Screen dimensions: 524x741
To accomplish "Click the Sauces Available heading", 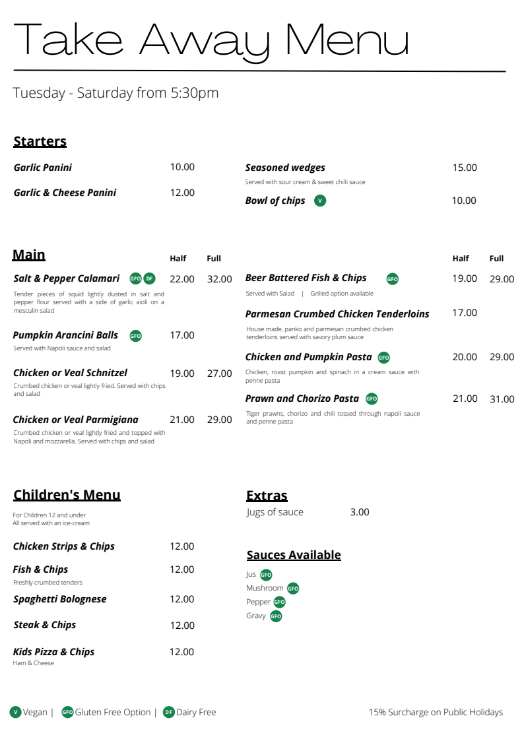I will pos(294,555).
